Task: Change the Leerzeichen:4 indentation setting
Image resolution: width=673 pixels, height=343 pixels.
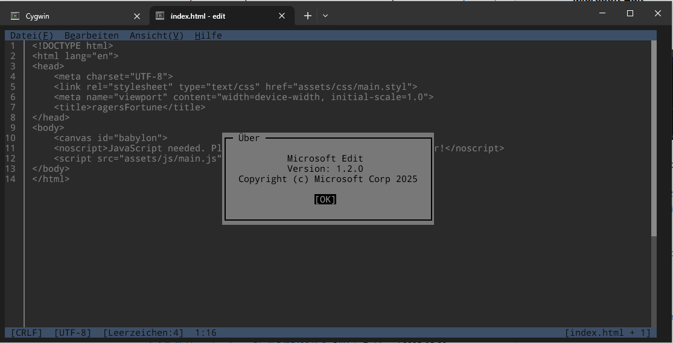Action: (143, 333)
